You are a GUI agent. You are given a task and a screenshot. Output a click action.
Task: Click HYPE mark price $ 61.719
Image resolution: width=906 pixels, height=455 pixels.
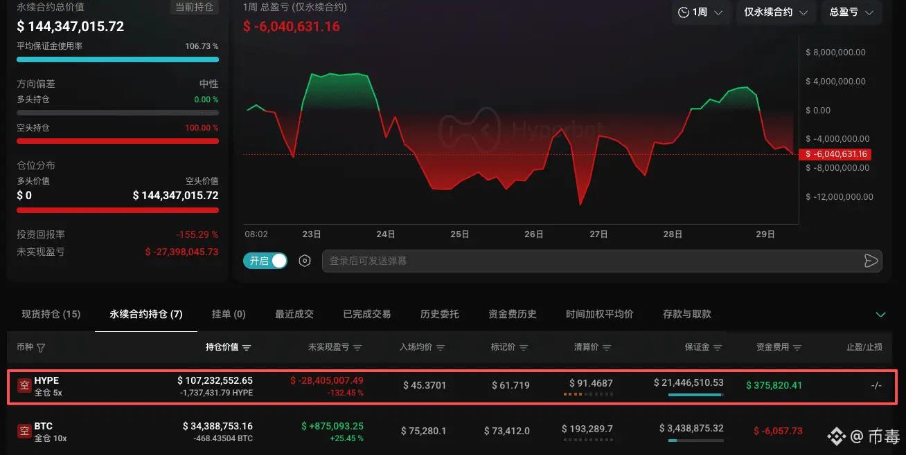click(511, 385)
